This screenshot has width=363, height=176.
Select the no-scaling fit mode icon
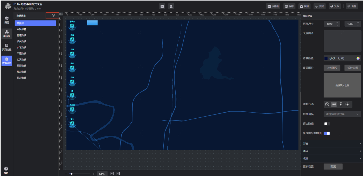coord(327,104)
